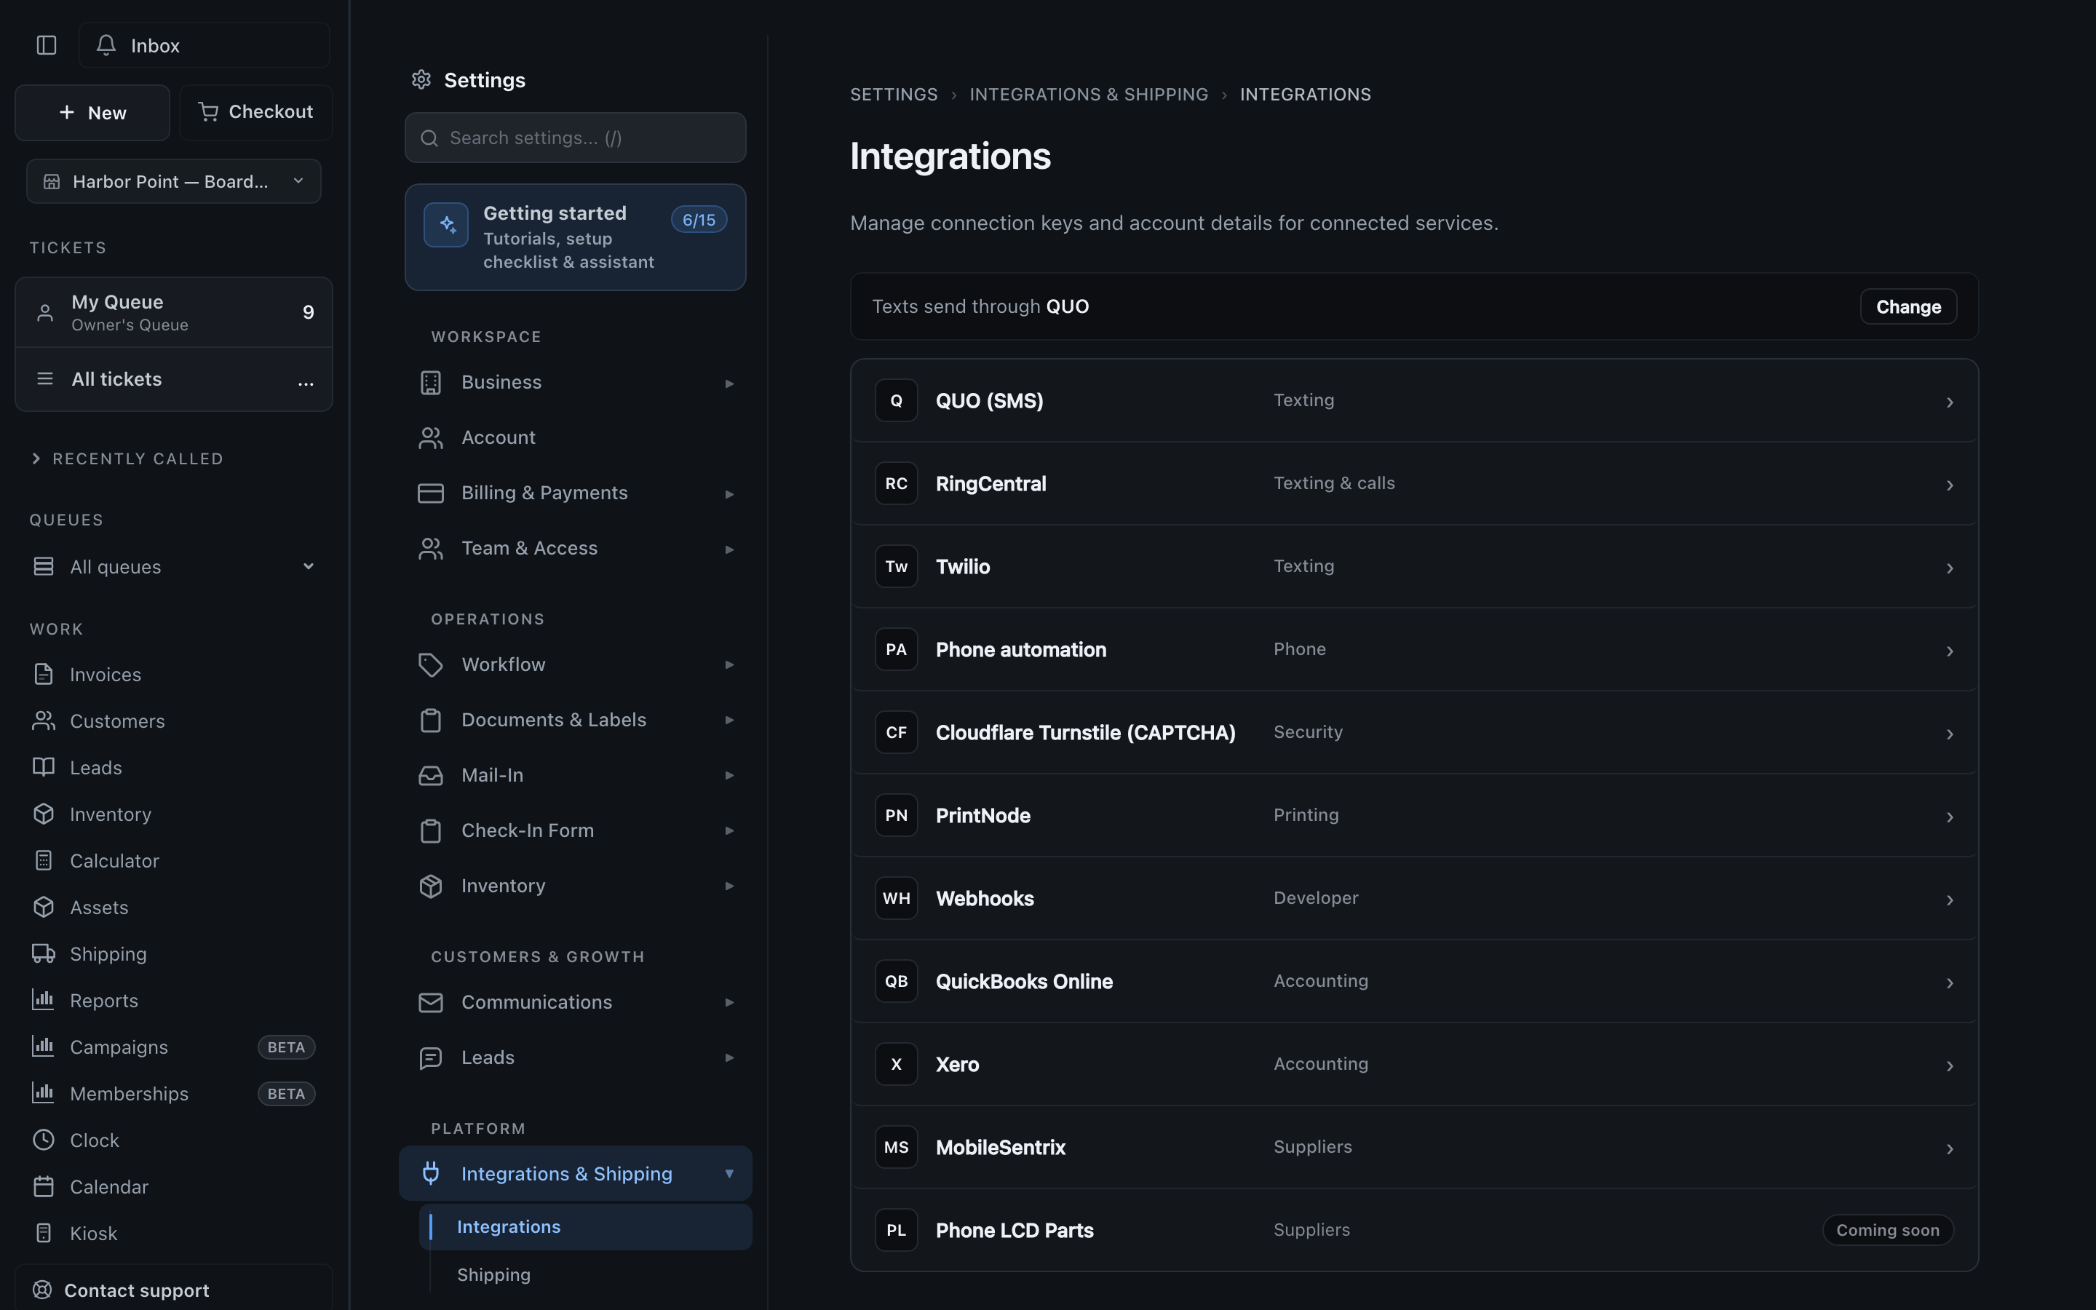This screenshot has height=1310, width=2096.
Task: Open the Harbor Point location dropdown
Action: tap(174, 181)
